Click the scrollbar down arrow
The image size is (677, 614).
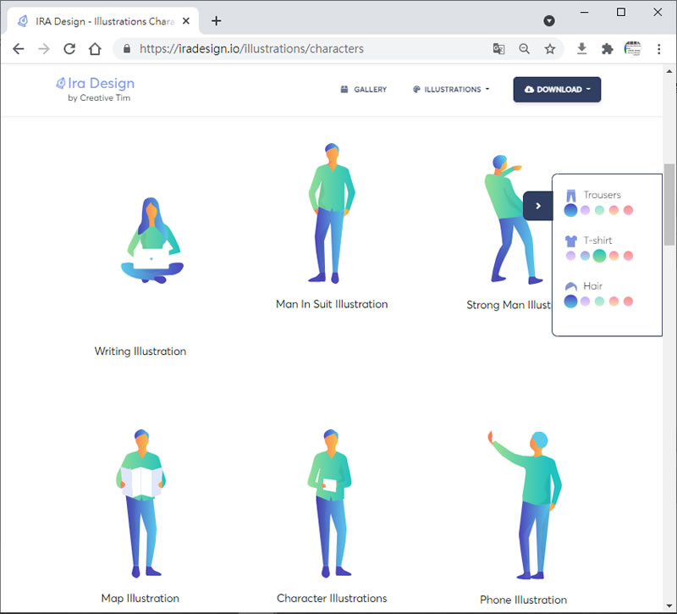click(x=669, y=606)
